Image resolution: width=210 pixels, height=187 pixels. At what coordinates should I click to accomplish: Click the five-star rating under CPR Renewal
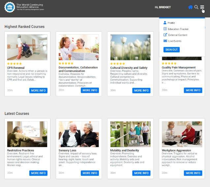pyautogui.click(x=15, y=64)
